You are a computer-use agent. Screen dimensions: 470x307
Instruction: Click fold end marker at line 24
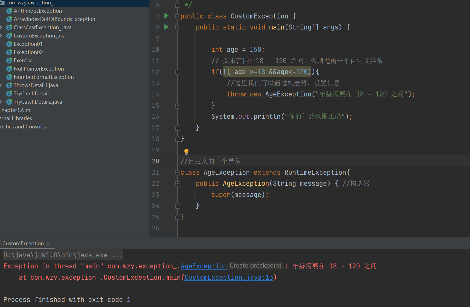click(178, 206)
